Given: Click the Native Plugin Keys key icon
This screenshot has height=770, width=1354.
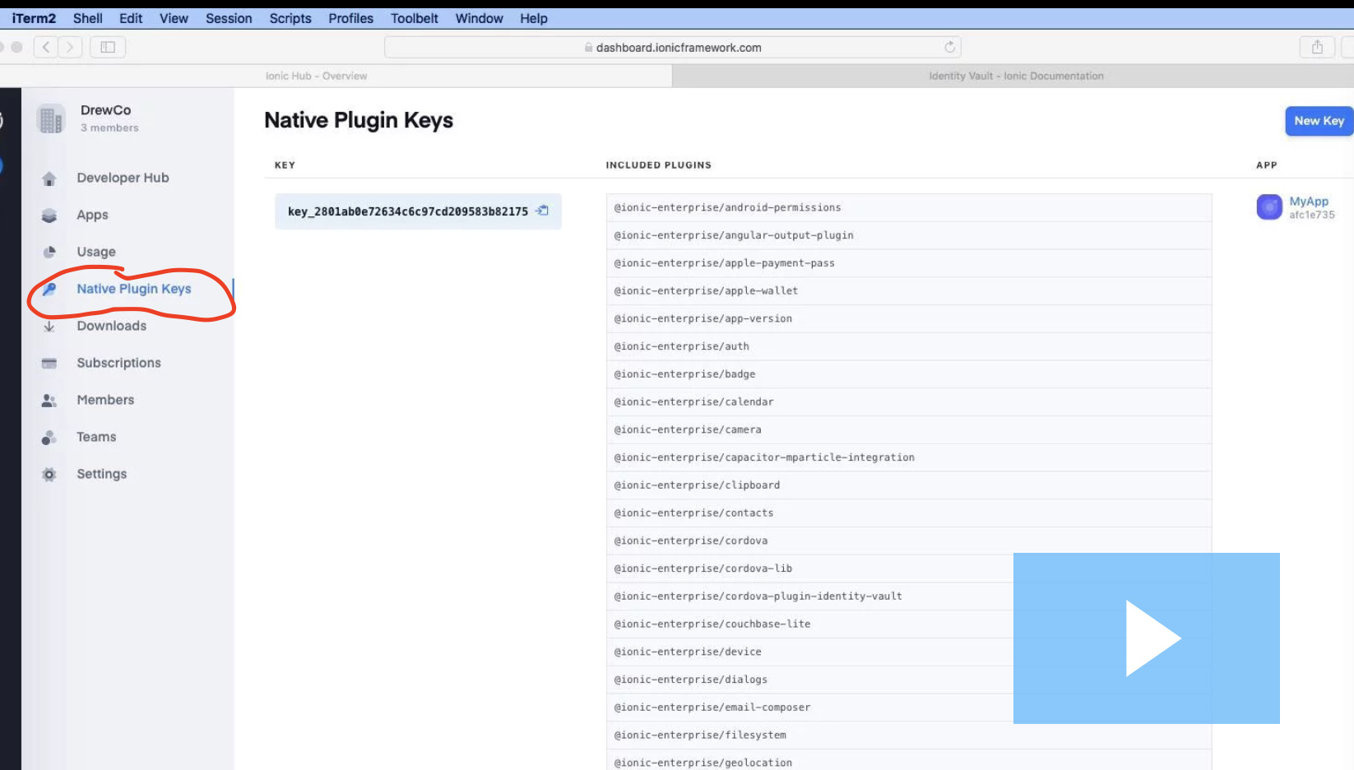Looking at the screenshot, I should (x=49, y=289).
